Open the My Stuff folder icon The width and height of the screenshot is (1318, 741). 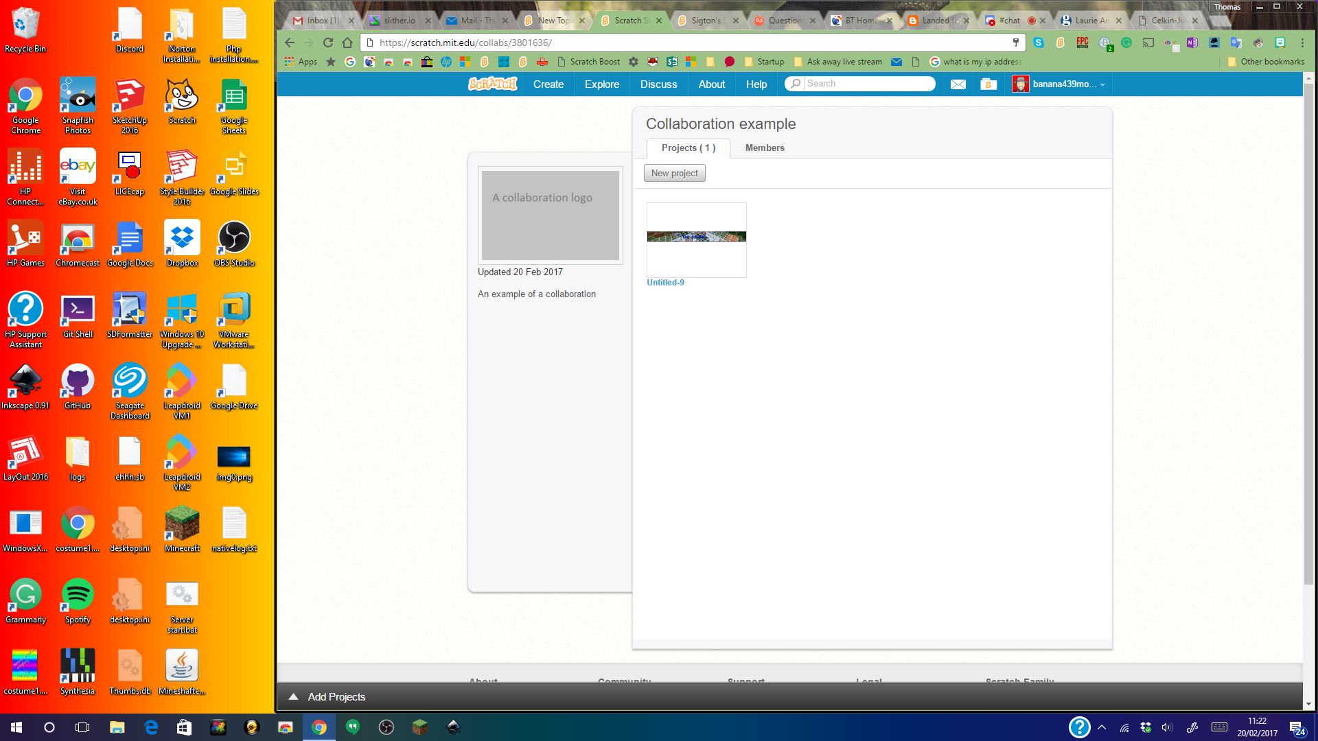[x=988, y=84]
